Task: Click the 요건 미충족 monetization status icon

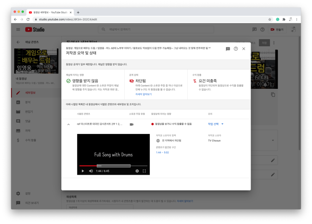Action: 194,81
